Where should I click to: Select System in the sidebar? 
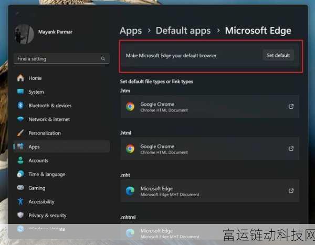[x=36, y=92]
